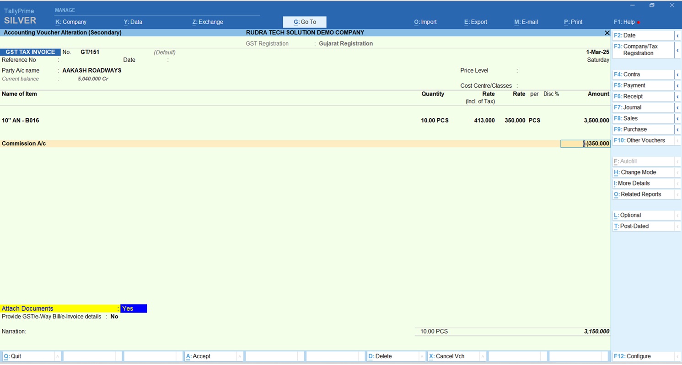Select the 10" AN - B016 item row

[x=21, y=121]
